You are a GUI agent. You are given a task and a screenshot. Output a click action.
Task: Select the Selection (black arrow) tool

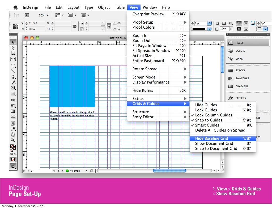click(13, 42)
